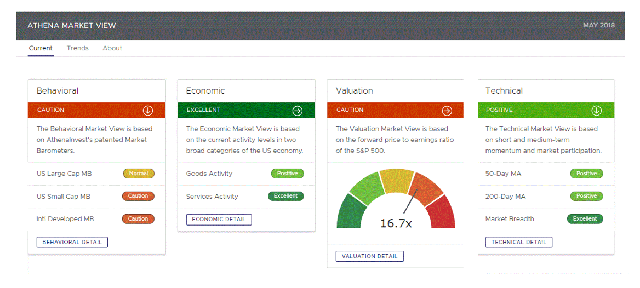640x288 pixels.
Task: Click the down arrow icon in Technical header
Action: (596, 110)
